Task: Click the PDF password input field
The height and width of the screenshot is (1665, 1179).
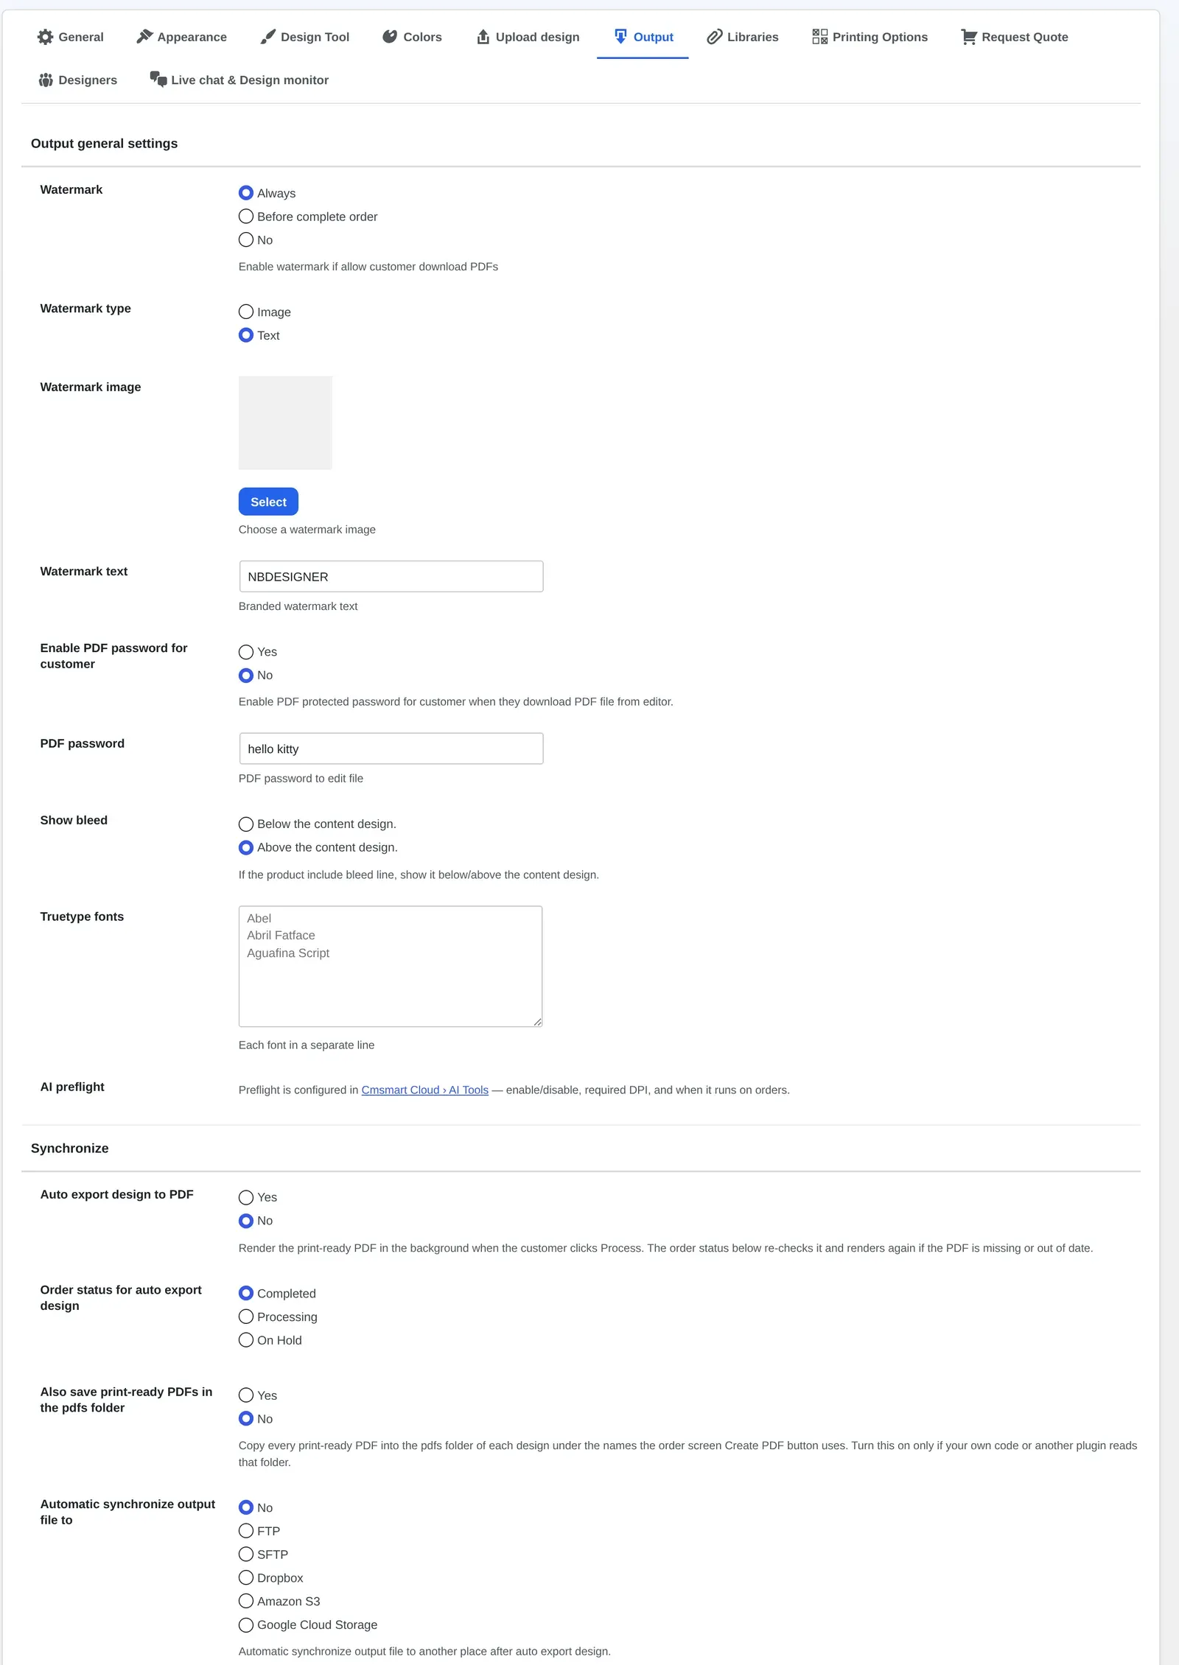Action: point(391,749)
